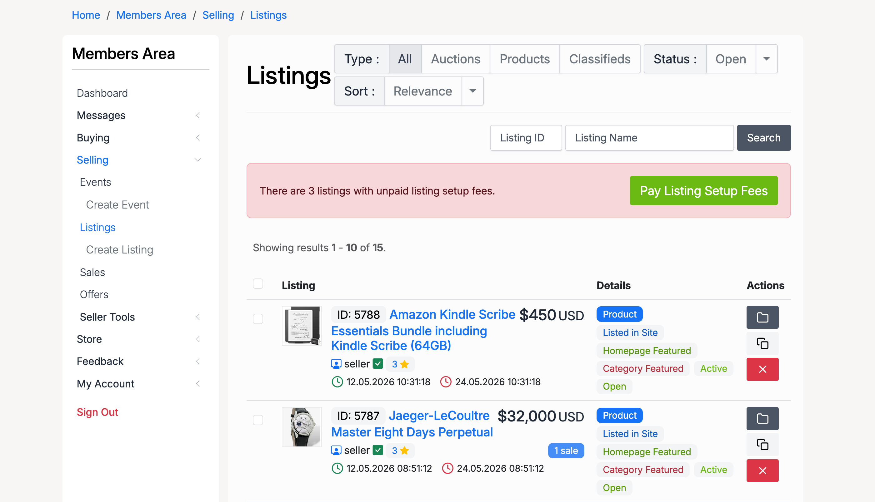Tick the checkbox for Amazon Kindle Scribe listing
The width and height of the screenshot is (875, 502).
(x=258, y=318)
